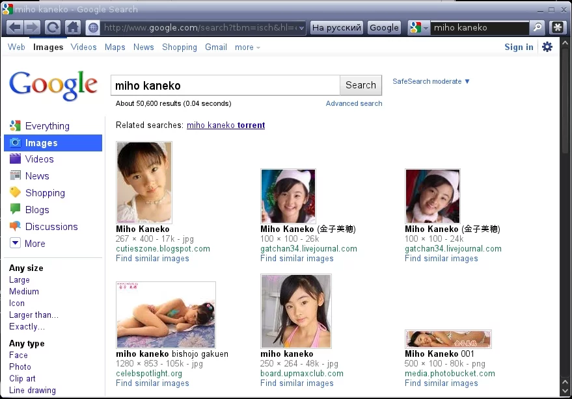
Task: Open Maps from the top navigation
Action: (115, 47)
